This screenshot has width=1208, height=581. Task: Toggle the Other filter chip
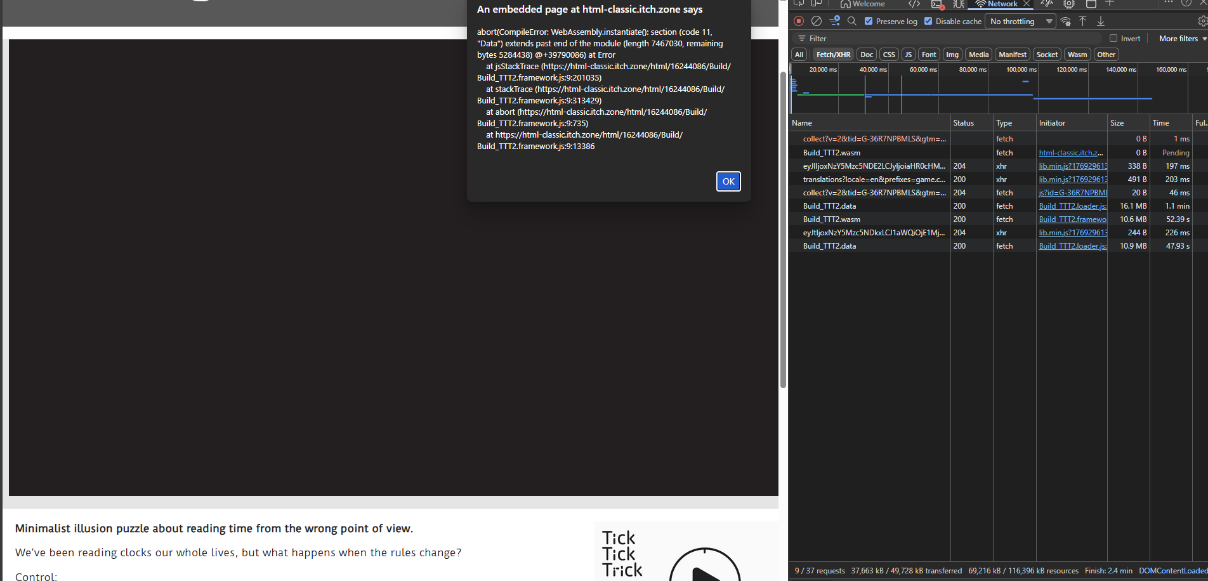[1106, 55]
